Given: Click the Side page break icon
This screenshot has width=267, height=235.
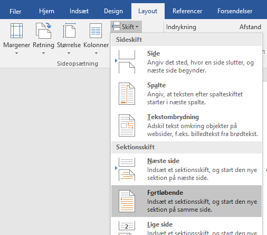Looking at the screenshot, I should [x=127, y=62].
